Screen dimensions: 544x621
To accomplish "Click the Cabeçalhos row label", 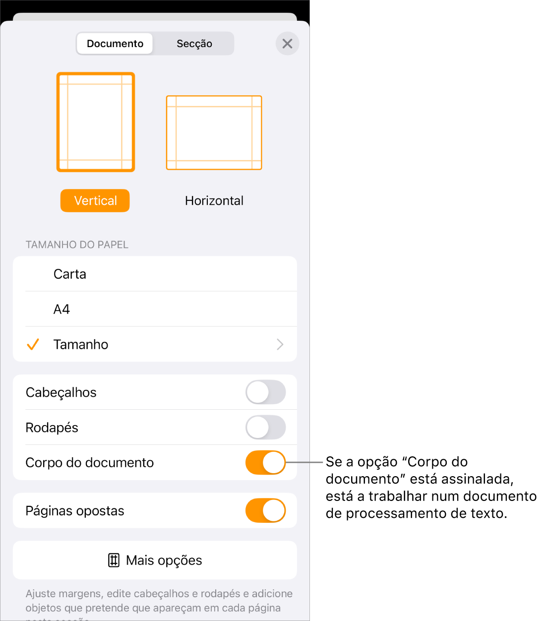I will (61, 392).
